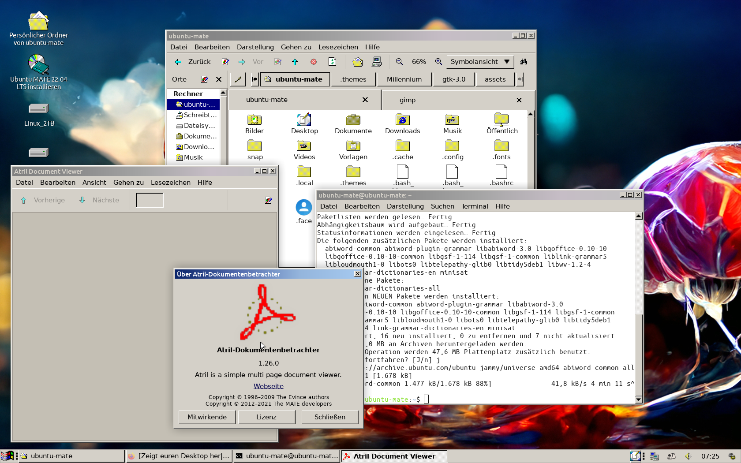Open the Videos folder icon
This screenshot has width=741, height=463.
(x=304, y=146)
